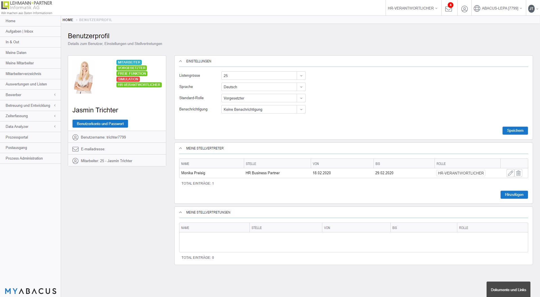Viewport: 540px width, 297px height.
Task: Collapse the Meine Stellvertretungen section
Action: 181,212
